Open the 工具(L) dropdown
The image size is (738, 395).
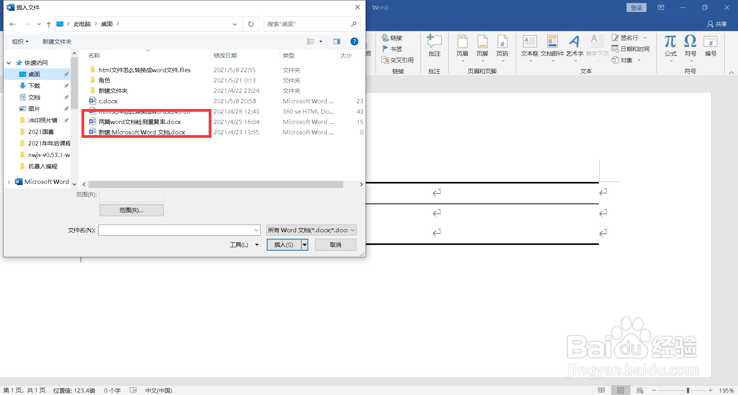click(244, 245)
